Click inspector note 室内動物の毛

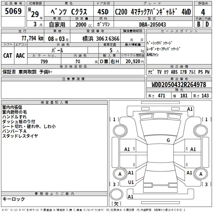tap(15, 112)
